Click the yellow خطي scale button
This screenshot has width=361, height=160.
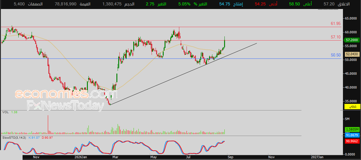(352, 107)
